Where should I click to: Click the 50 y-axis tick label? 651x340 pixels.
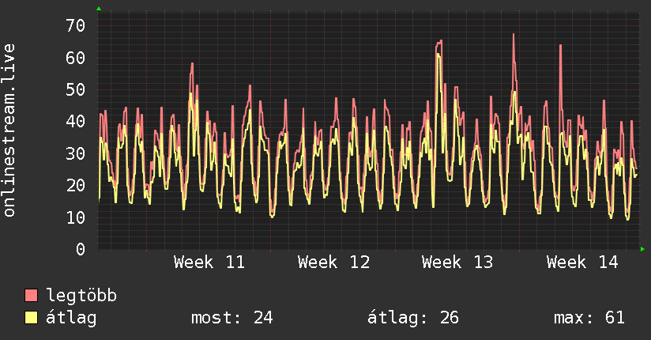click(x=76, y=90)
